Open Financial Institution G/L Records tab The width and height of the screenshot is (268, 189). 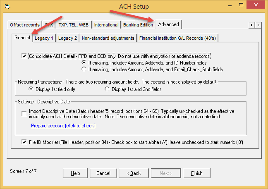tap(178, 38)
